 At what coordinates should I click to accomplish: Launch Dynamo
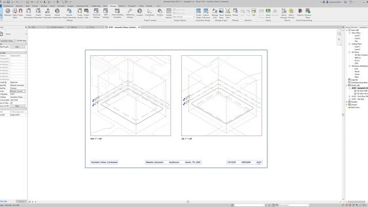(x=300, y=12)
